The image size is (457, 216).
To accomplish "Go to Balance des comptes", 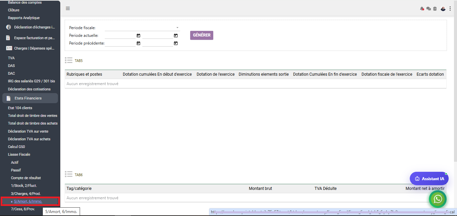I will (25, 2).
